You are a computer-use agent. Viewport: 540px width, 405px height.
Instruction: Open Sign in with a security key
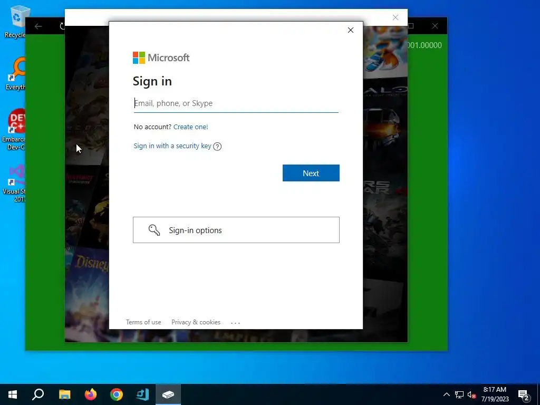tap(172, 146)
